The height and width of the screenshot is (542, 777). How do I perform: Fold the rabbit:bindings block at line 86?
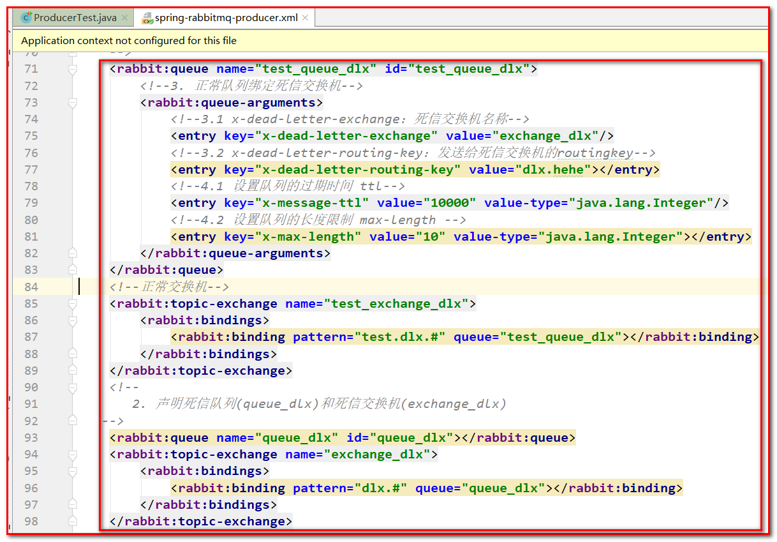[x=73, y=320]
